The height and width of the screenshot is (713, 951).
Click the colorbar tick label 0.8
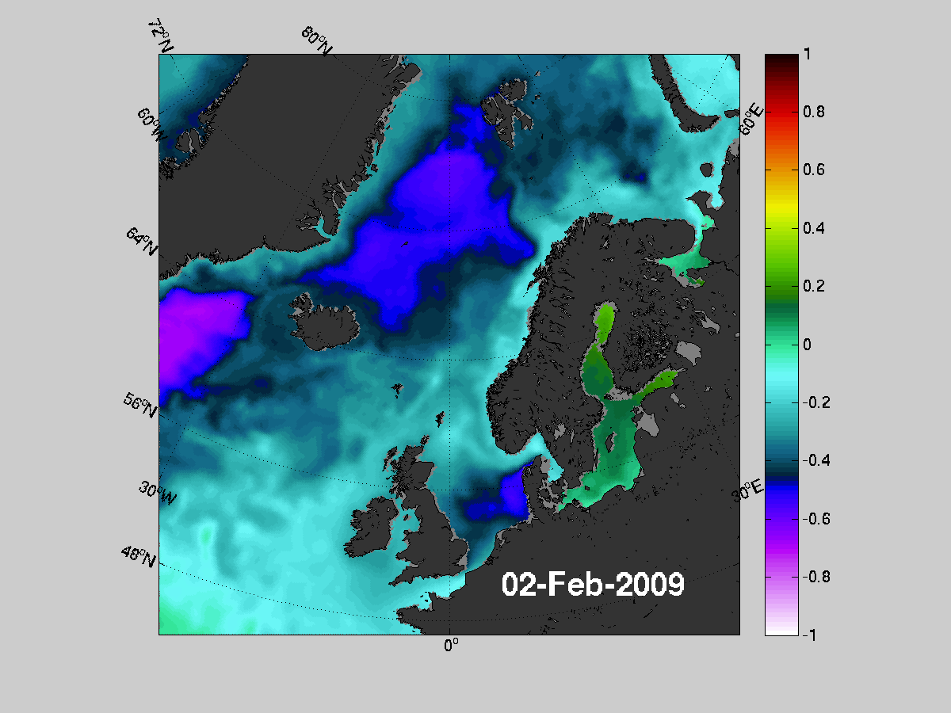click(x=812, y=112)
